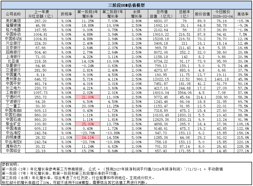This screenshot has height=186, width=253.
Task: Click the 参数说明 heading line
Action: [10, 164]
